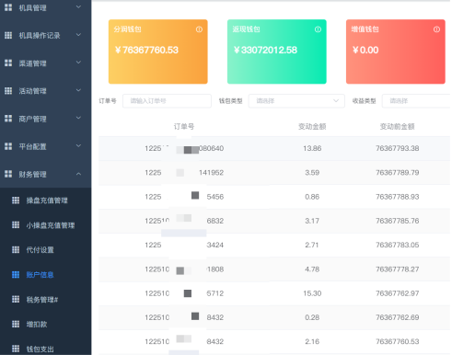Click the grid icon beside 商户管理
The width and height of the screenshot is (452, 355).
tap(8, 119)
